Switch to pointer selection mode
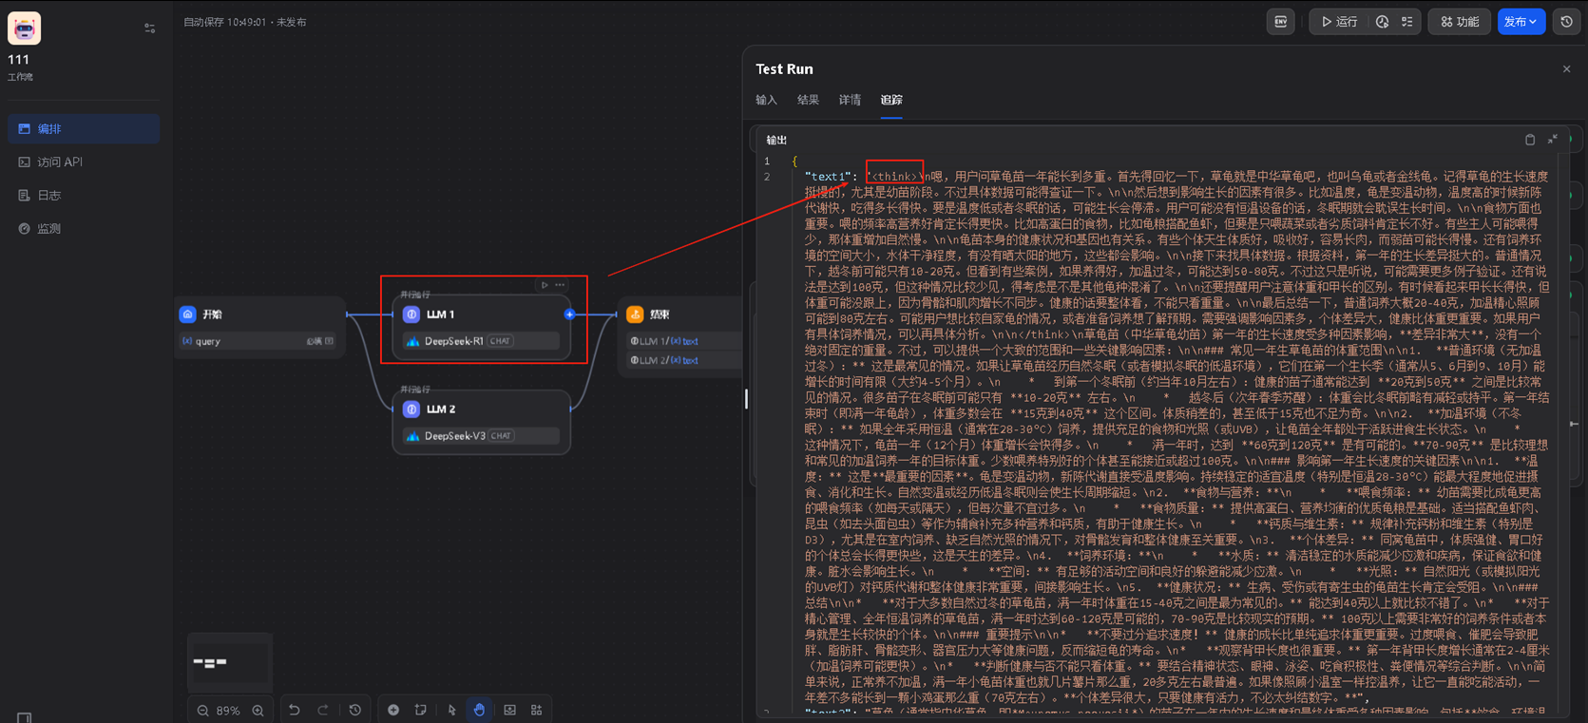This screenshot has width=1588, height=723. click(x=452, y=711)
